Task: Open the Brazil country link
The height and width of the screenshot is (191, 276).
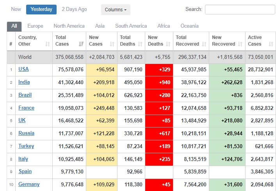Action: pos(25,95)
